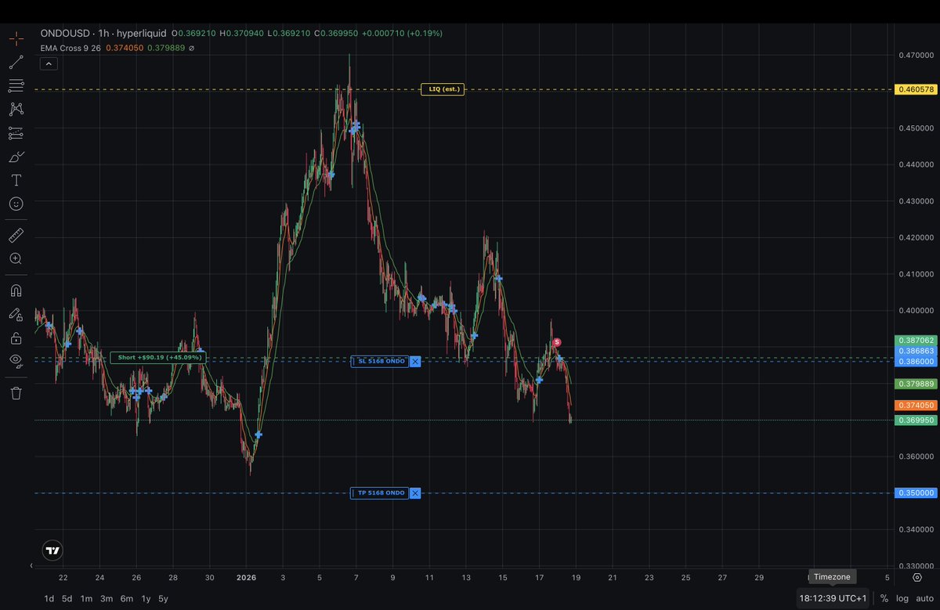Toggle hide all drawings eye icon
The image size is (940, 610).
click(16, 361)
